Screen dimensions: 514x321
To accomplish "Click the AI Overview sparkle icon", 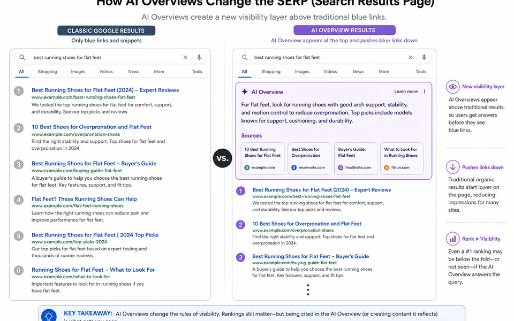I will (245, 91).
